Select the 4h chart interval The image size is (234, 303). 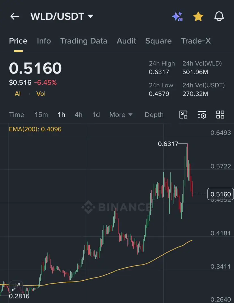point(79,115)
